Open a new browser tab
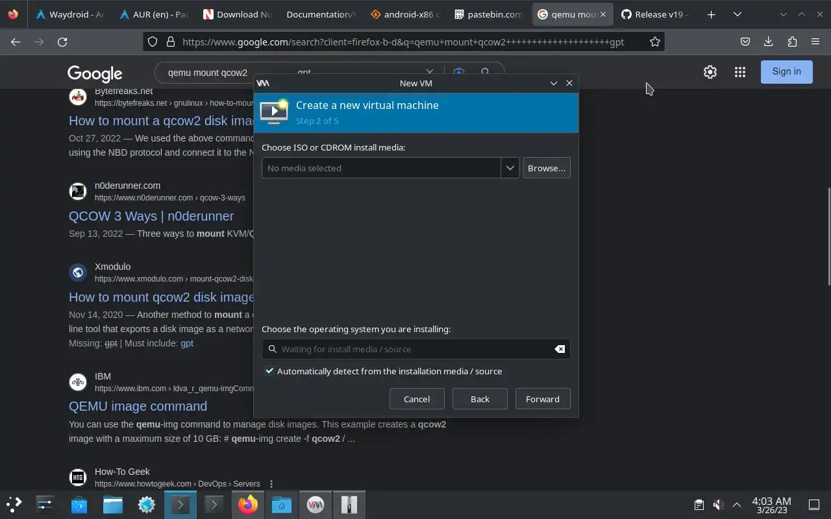The image size is (831, 519). [x=712, y=14]
